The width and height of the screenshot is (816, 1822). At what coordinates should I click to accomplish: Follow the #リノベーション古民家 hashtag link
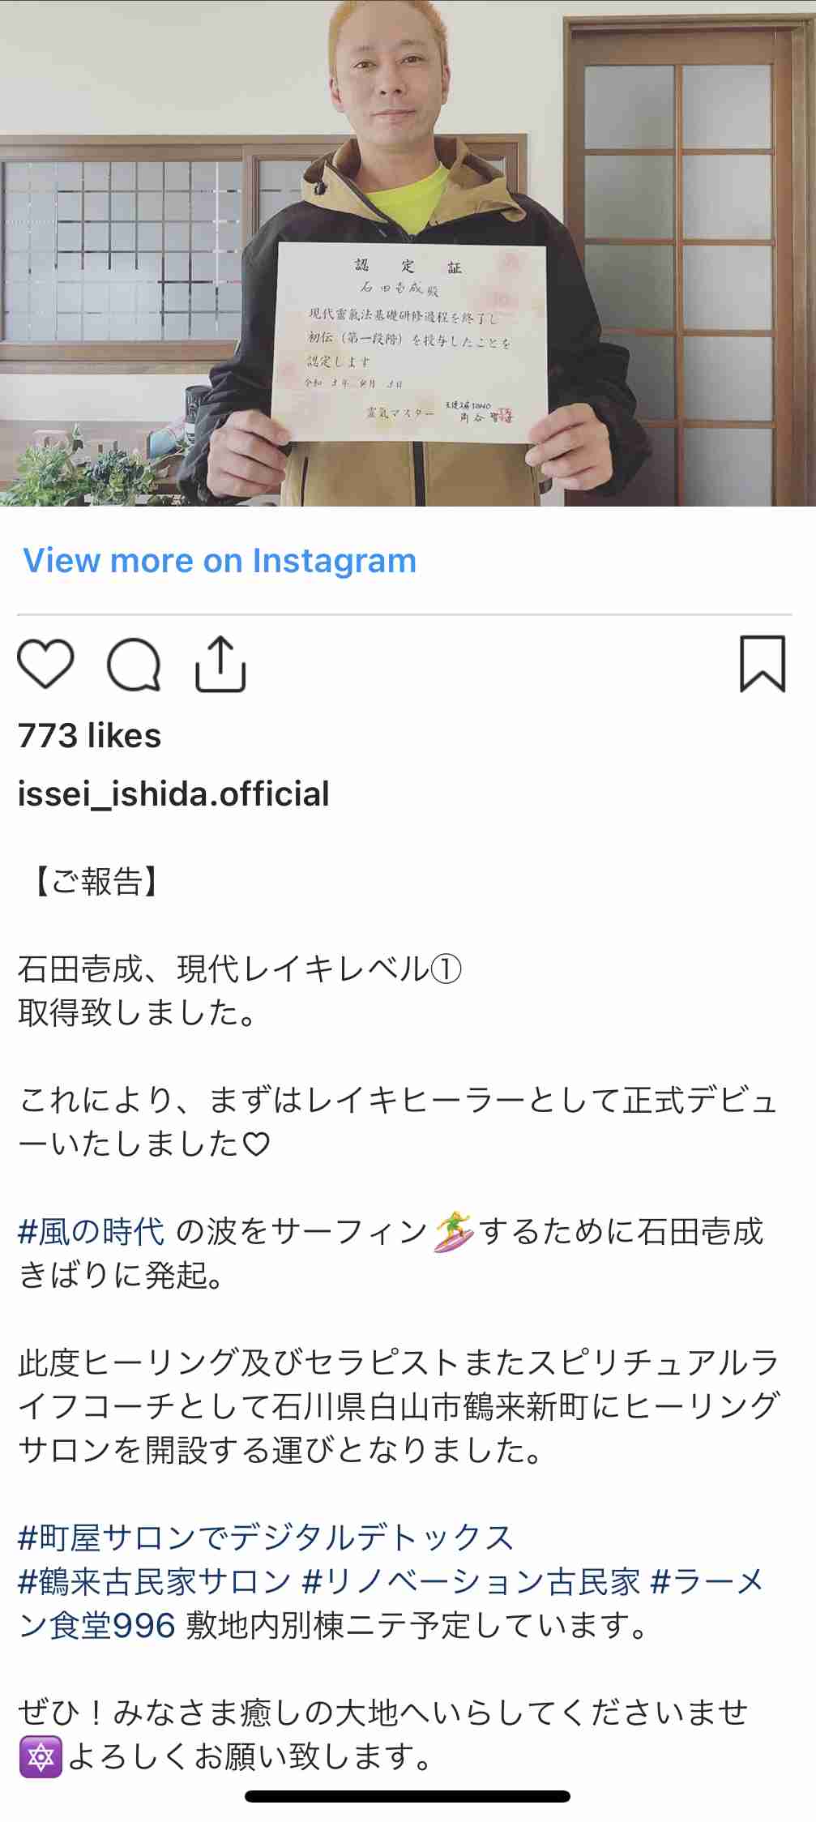[470, 1581]
